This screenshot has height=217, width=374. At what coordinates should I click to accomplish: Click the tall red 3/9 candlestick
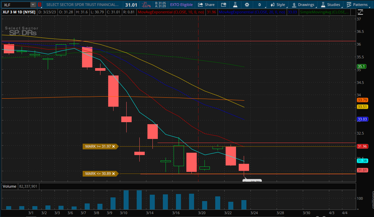[113, 91]
